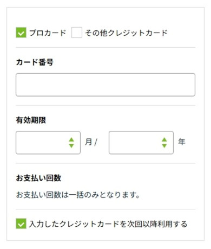
Task: Click the プロカード label text
Action: 48,33
